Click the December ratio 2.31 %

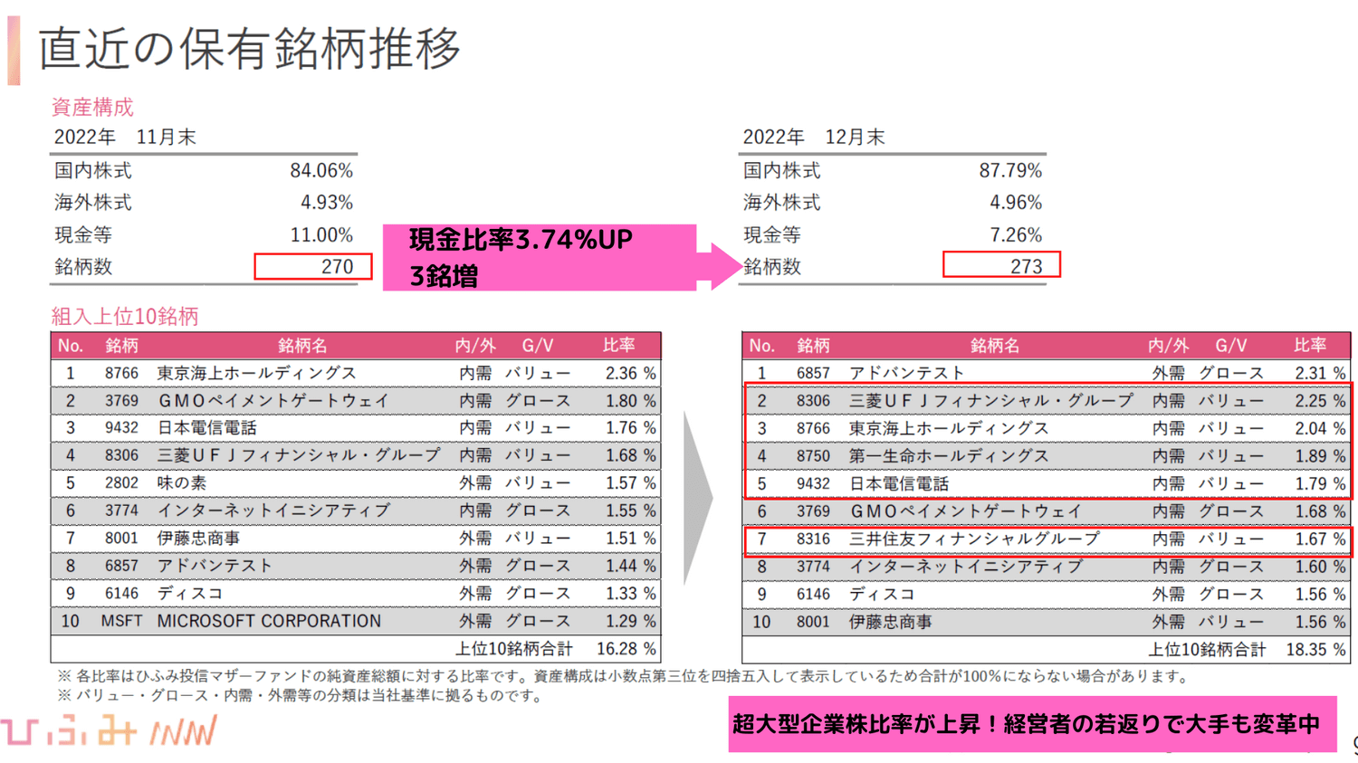1321,373
